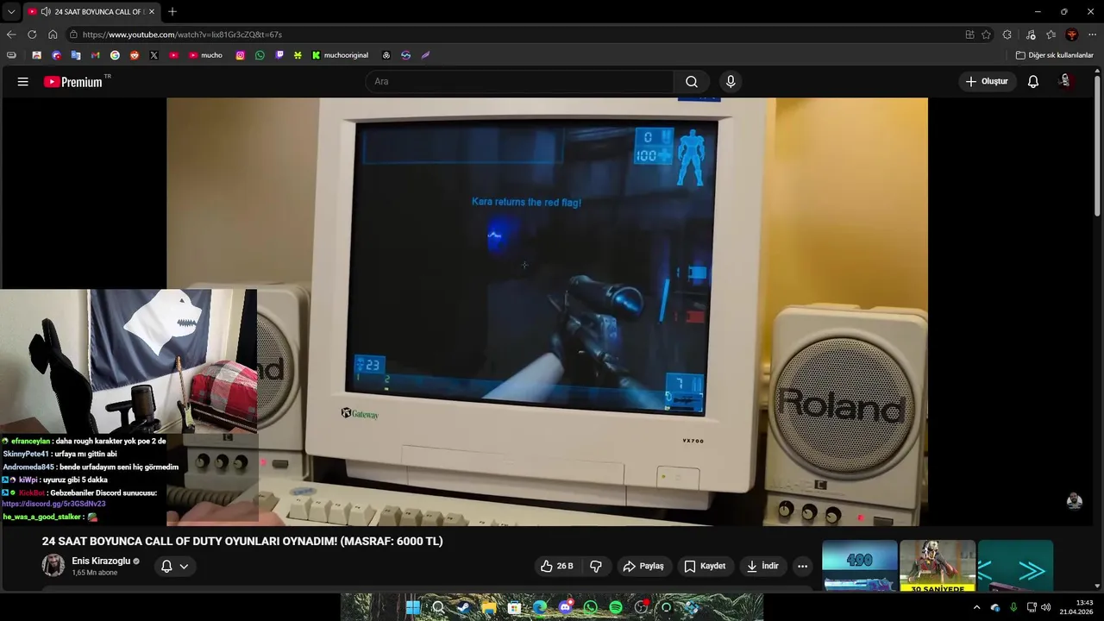Open the browser profile avatar
This screenshot has height=621, width=1104.
point(1072,34)
